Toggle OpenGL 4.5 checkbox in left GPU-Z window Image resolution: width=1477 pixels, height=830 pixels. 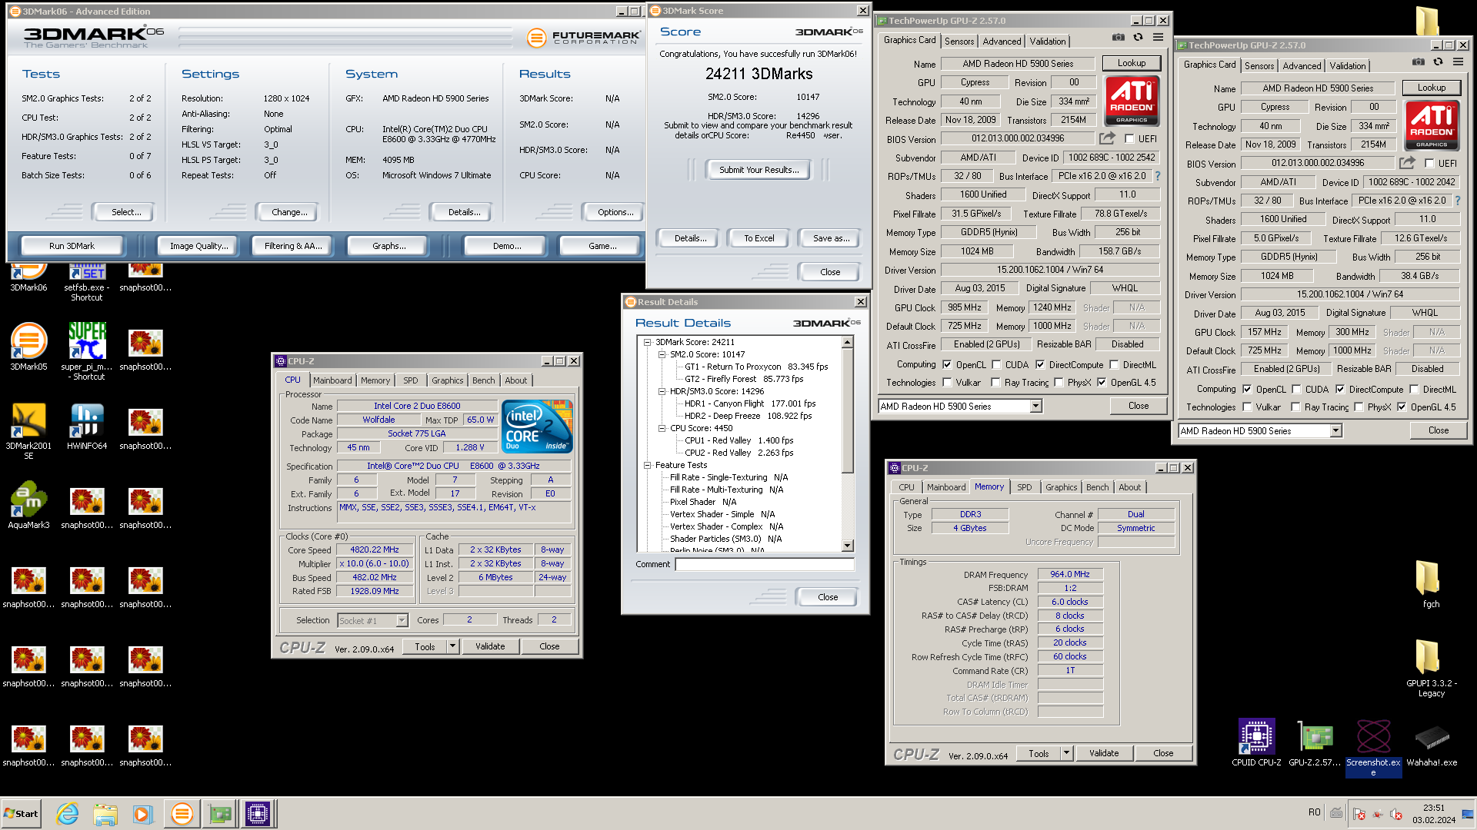(1102, 383)
